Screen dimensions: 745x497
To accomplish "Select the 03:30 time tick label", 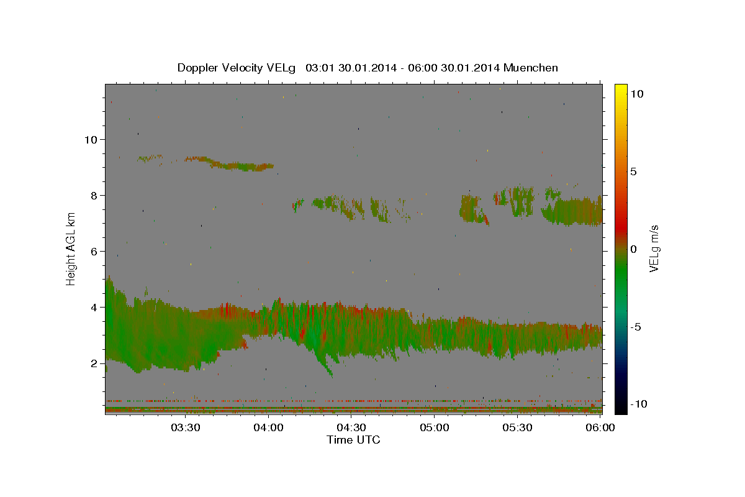I will tap(186, 427).
